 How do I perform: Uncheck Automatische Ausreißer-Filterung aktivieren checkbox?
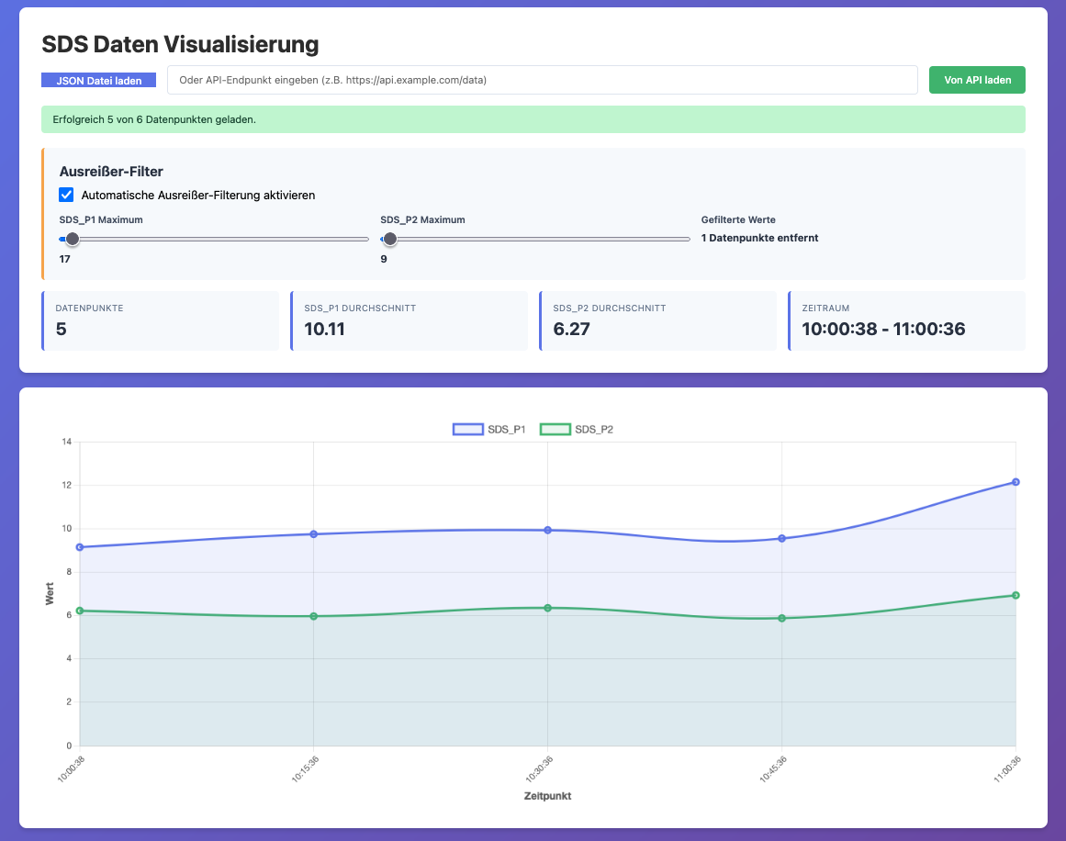tap(66, 195)
